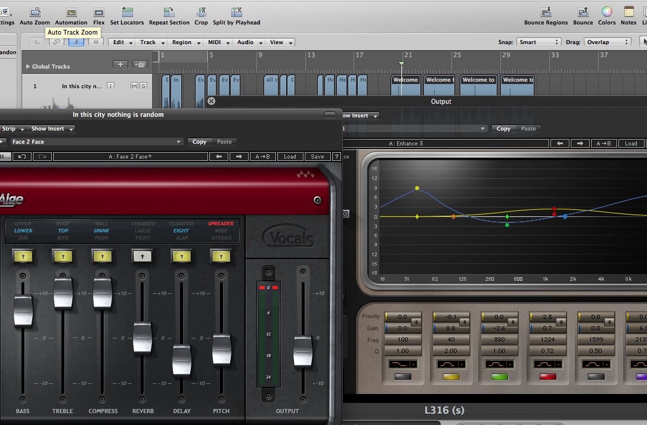The image size is (647, 425).
Task: Click Load in Face 2 Face plugin
Action: tap(290, 156)
